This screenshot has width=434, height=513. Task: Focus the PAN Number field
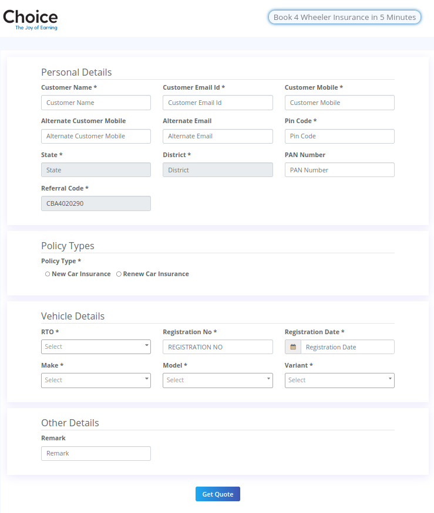click(x=339, y=170)
